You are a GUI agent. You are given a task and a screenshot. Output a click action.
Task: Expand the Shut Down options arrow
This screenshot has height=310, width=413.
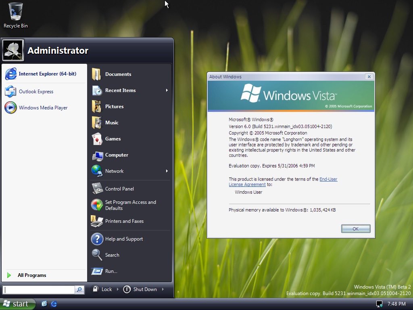click(163, 289)
